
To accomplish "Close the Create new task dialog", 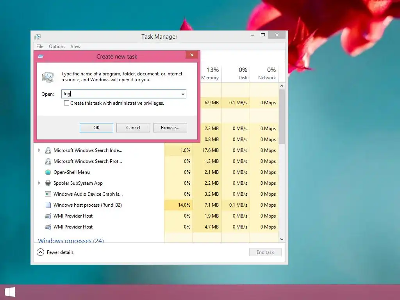I will [192, 55].
